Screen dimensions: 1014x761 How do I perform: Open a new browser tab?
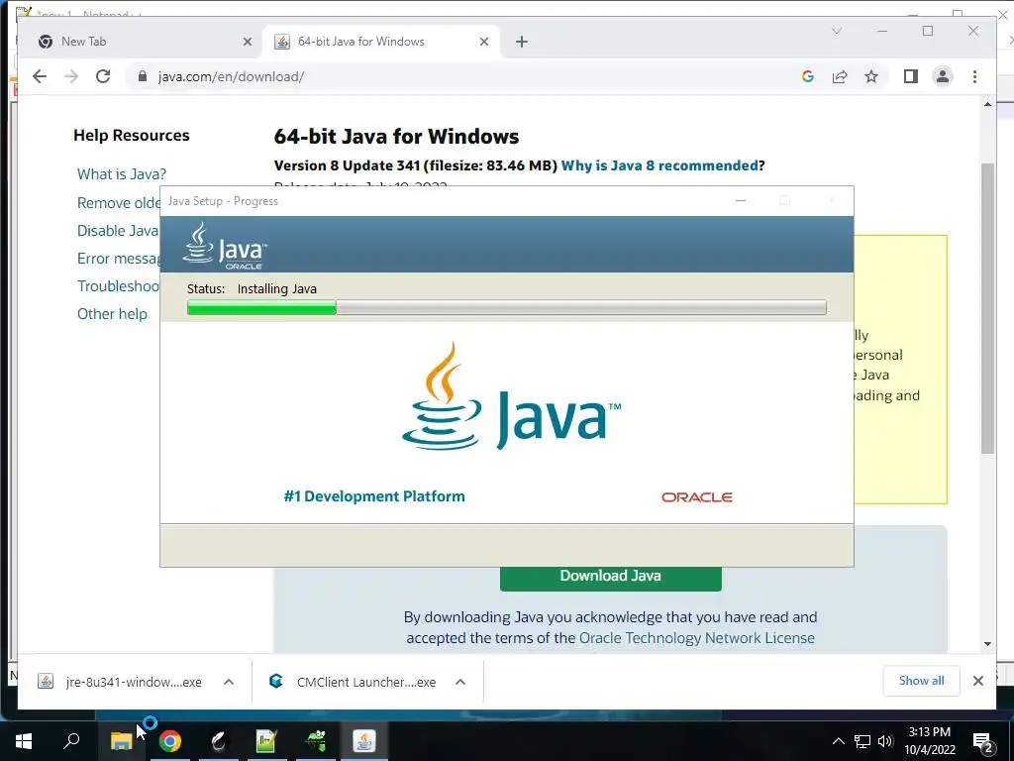[x=521, y=42]
